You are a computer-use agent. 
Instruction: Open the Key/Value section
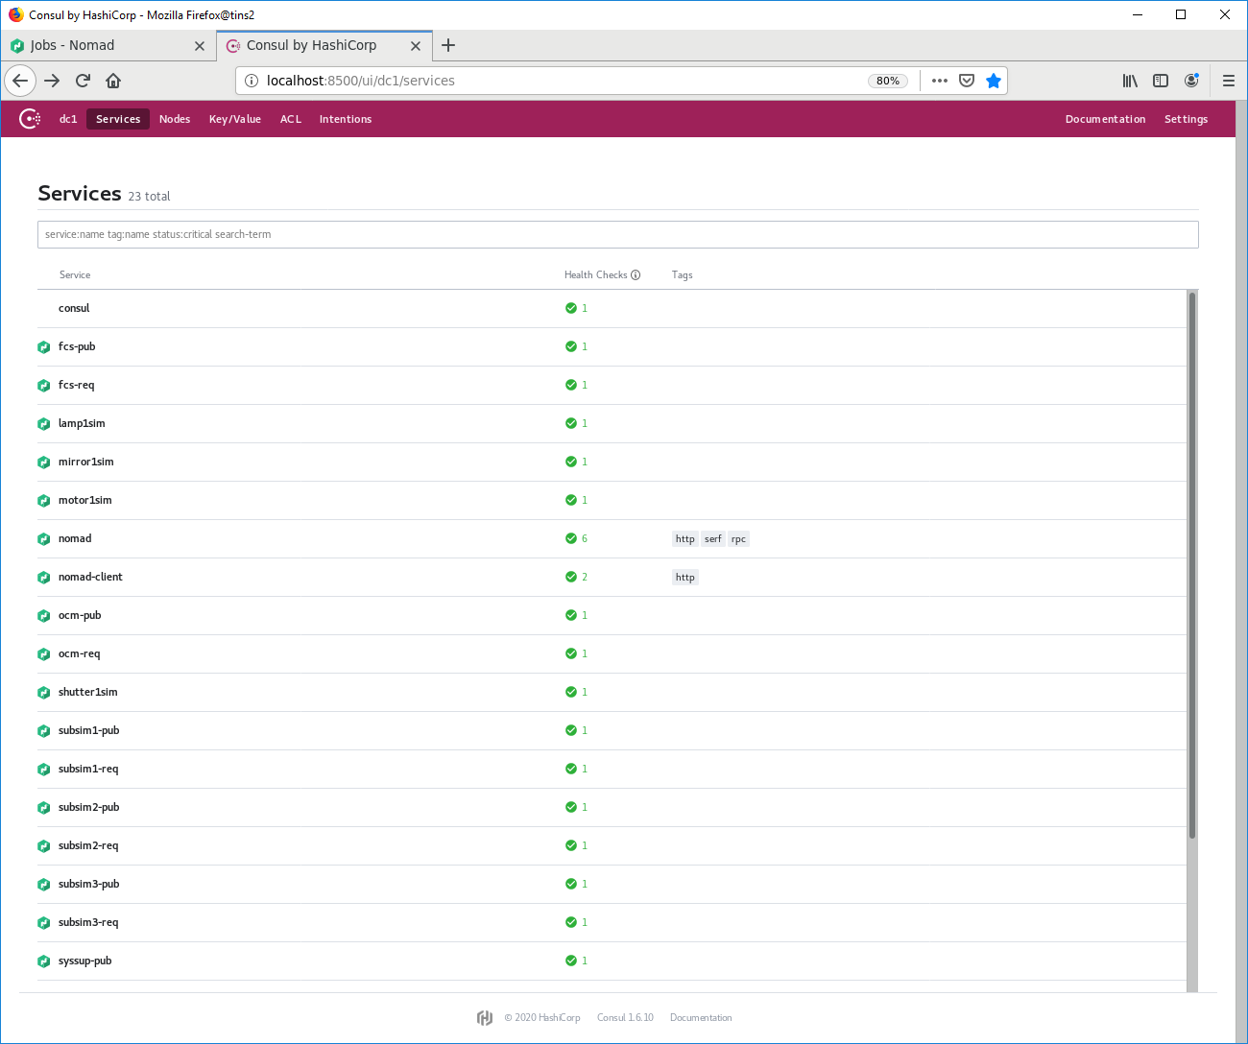point(235,119)
